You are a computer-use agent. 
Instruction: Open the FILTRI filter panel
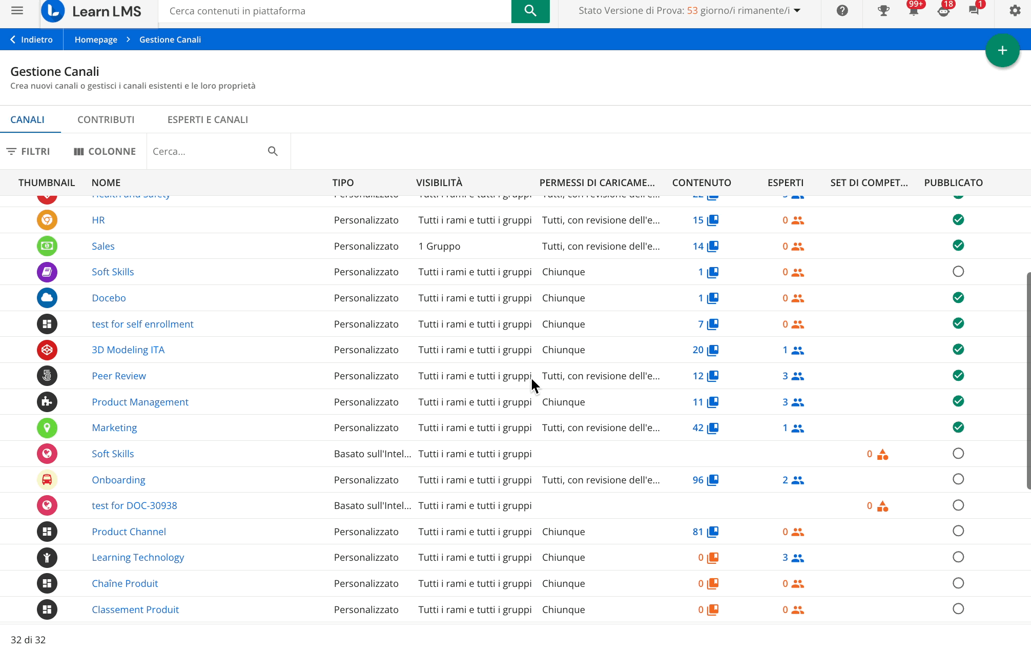[x=28, y=151]
